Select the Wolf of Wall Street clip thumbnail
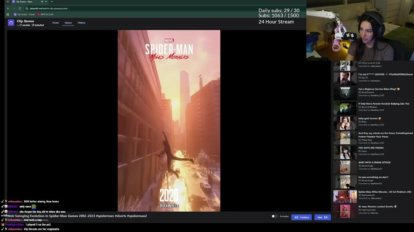Viewport: 414px width, 232px height. (x=345, y=79)
